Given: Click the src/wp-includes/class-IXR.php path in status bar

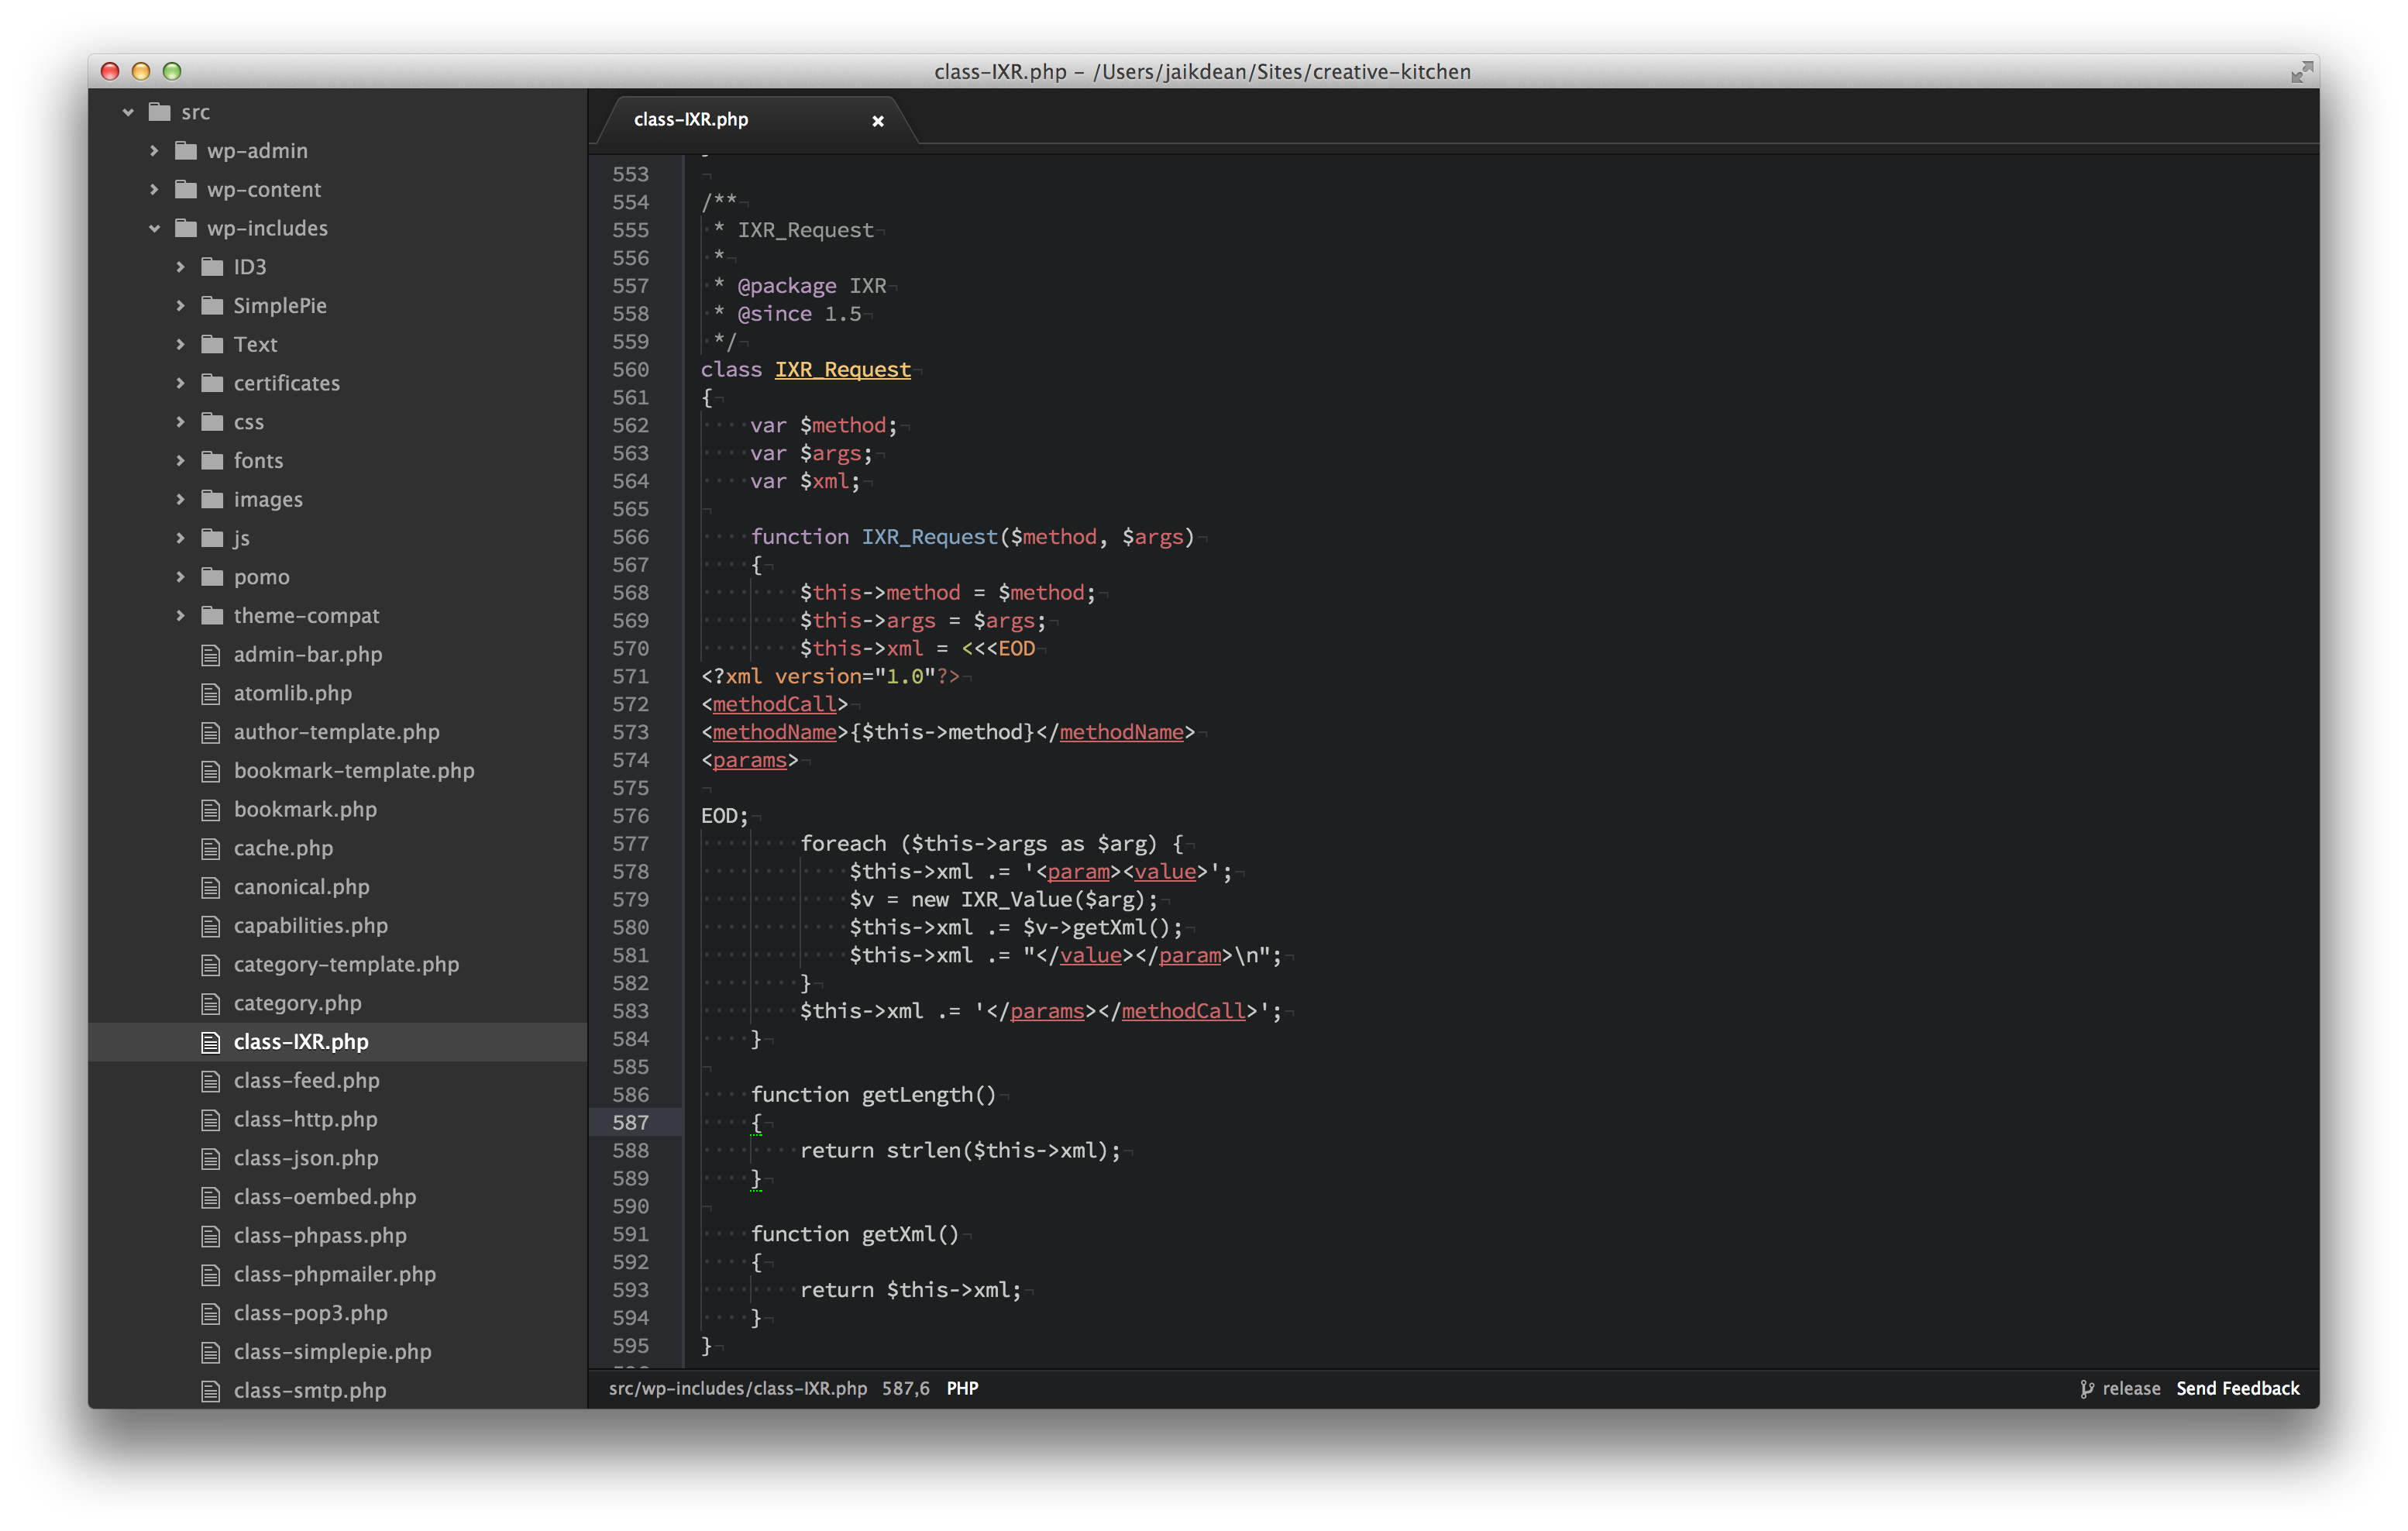Looking at the screenshot, I should tap(738, 1389).
